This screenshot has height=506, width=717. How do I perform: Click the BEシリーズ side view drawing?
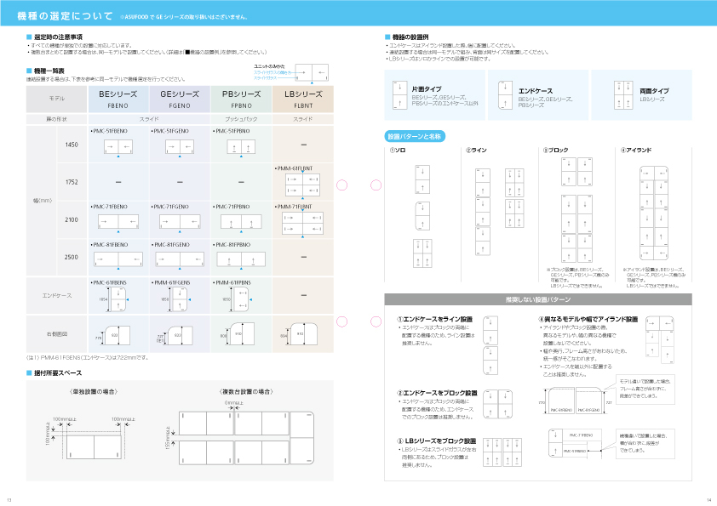click(113, 335)
